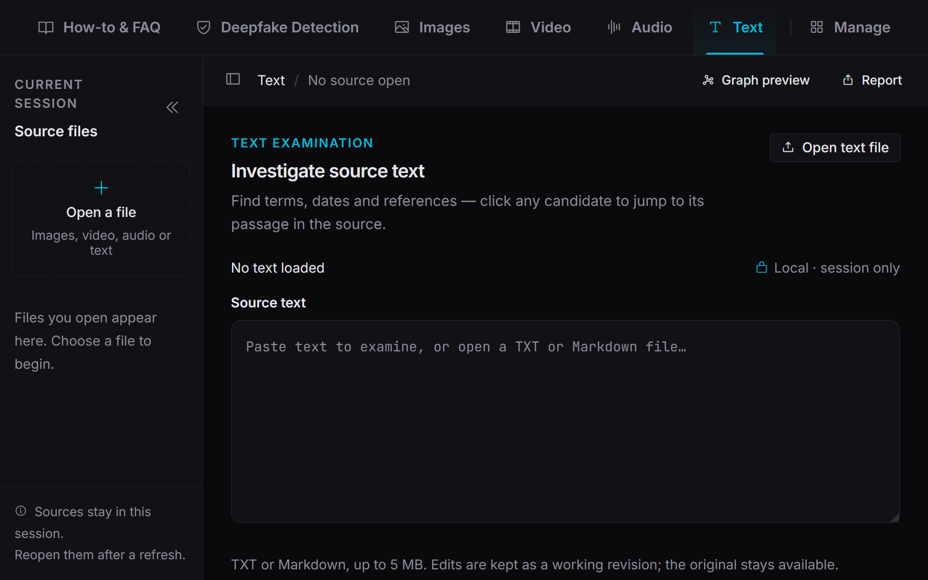The image size is (928, 580).
Task: Toggle the sidebar panel icon near breadcrumb
Action: pyautogui.click(x=233, y=79)
